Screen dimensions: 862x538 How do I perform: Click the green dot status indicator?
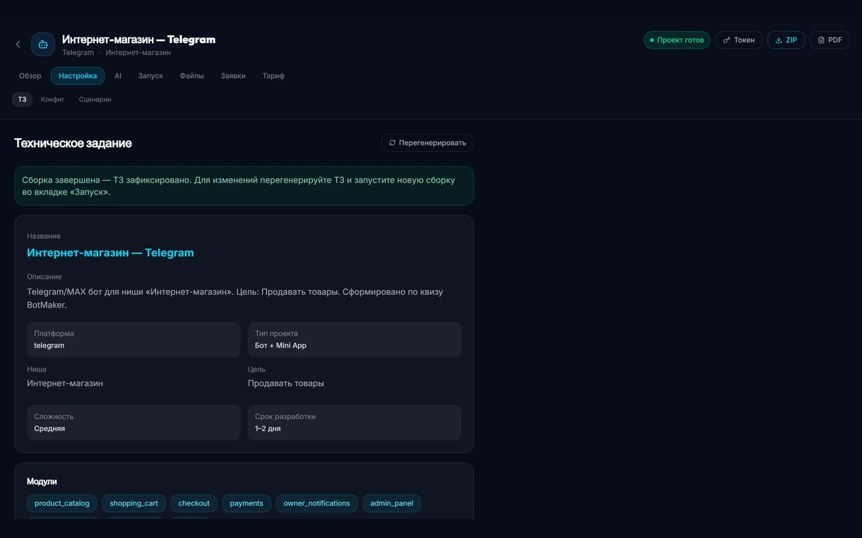pos(652,40)
